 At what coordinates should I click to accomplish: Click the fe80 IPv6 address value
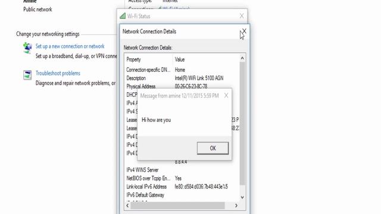pos(201,187)
